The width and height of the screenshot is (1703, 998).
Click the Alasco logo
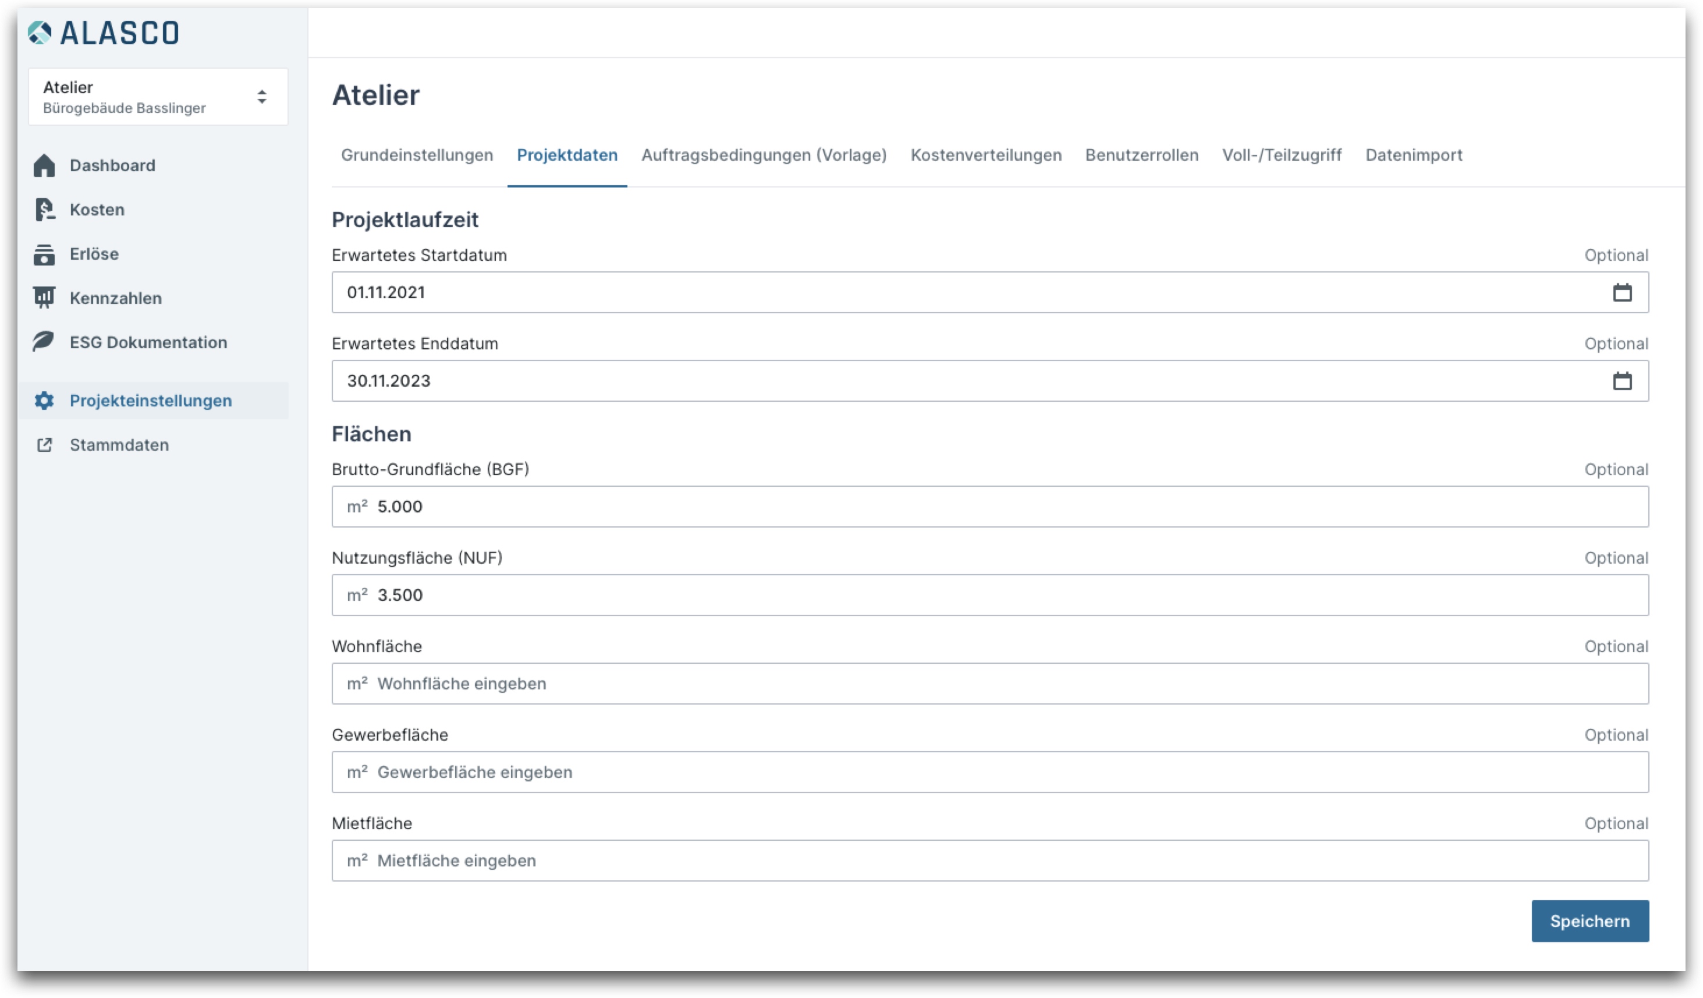coord(104,33)
